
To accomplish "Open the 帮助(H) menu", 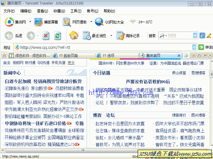I will coord(109,11).
